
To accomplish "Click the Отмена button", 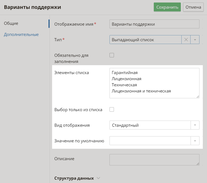I will [x=193, y=7].
